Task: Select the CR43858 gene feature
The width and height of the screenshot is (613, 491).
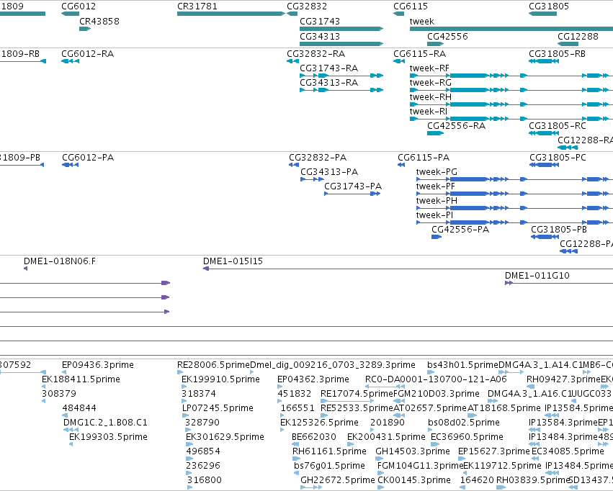Action: (85, 29)
